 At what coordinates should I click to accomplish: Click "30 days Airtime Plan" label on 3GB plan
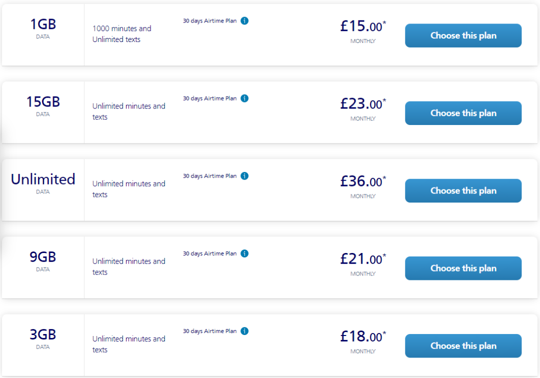pos(209,331)
